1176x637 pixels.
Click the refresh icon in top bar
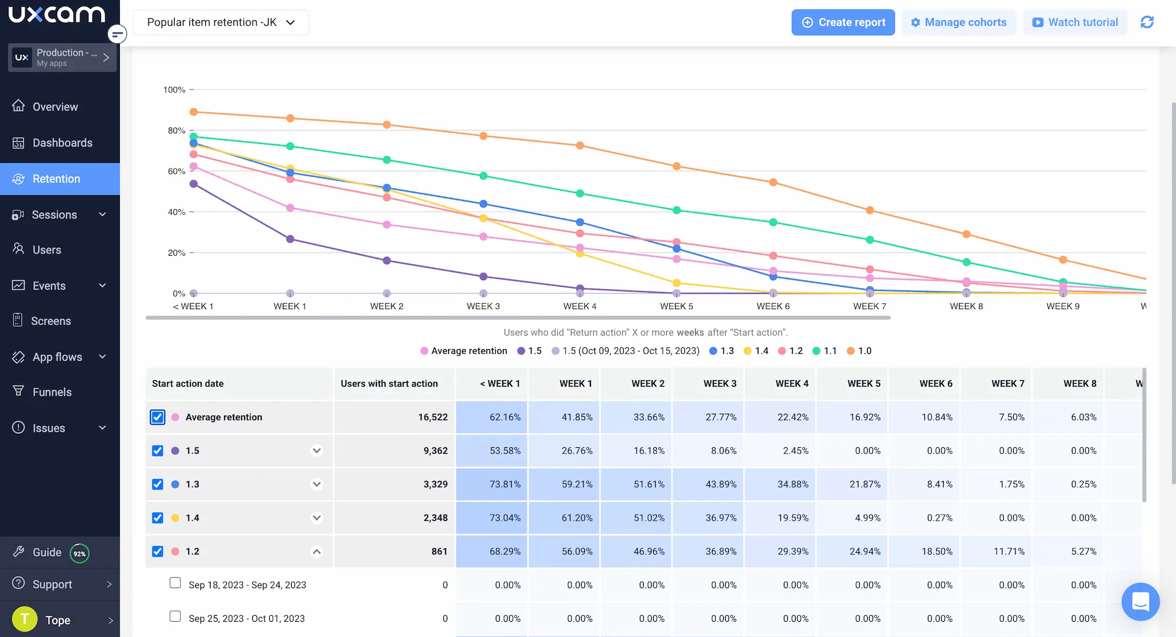[x=1147, y=22]
